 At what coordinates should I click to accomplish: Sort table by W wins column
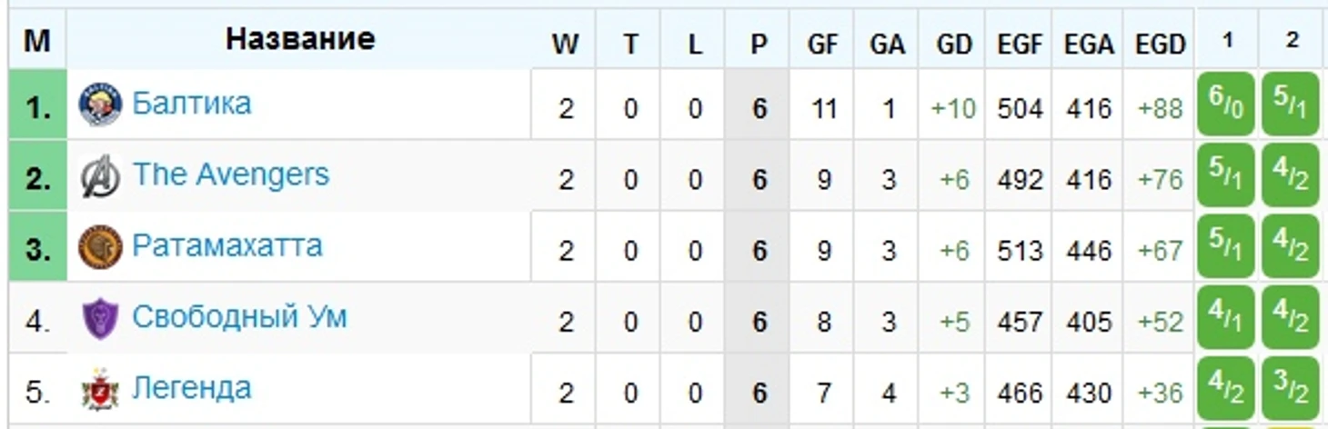click(565, 43)
